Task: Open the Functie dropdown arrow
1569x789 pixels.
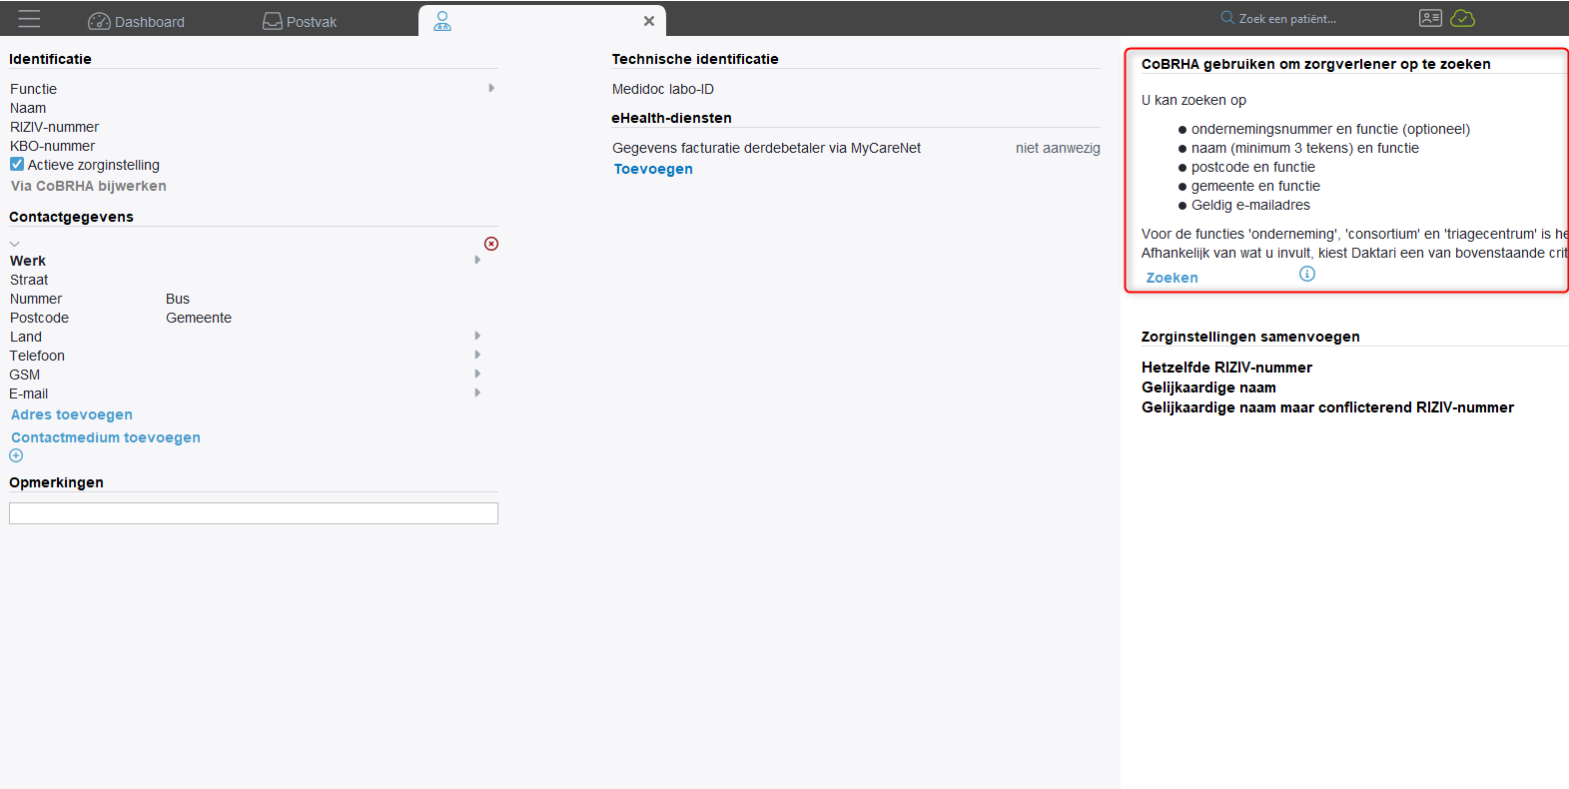Action: click(x=491, y=88)
